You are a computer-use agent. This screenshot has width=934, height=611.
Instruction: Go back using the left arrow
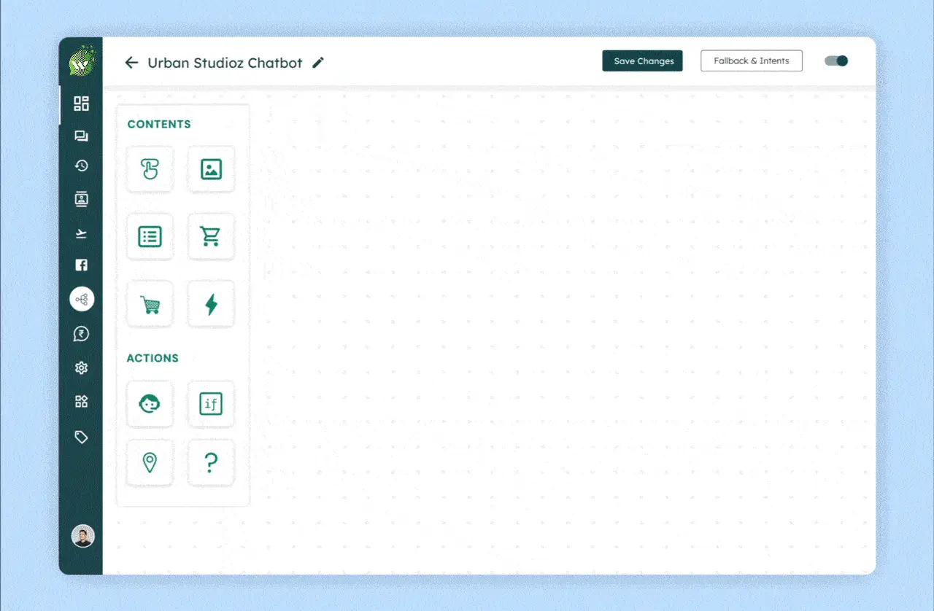tap(131, 63)
